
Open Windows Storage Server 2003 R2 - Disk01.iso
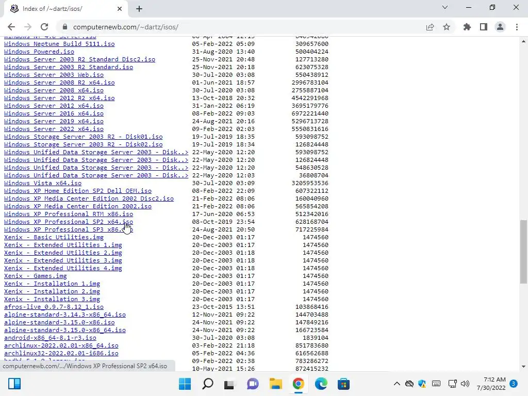pyautogui.click(x=83, y=137)
